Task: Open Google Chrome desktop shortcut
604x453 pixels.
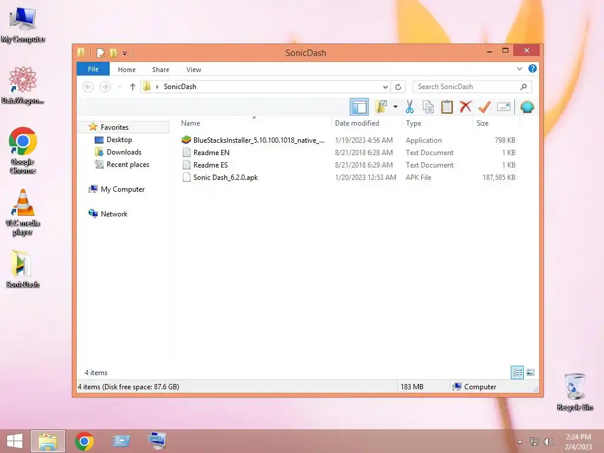Action: (23, 150)
